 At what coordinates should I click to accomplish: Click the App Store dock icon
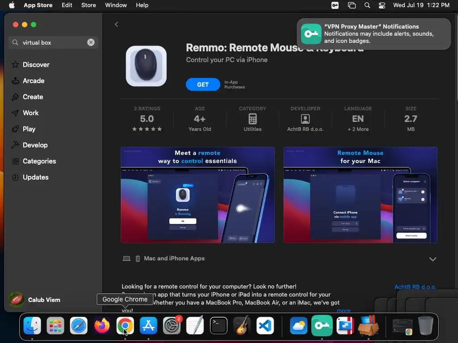click(148, 326)
